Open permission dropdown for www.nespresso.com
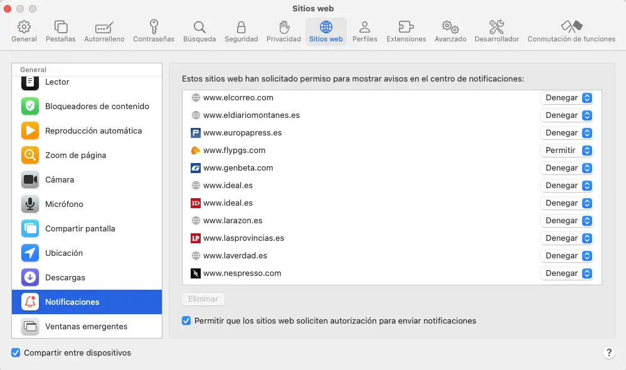 566,273
